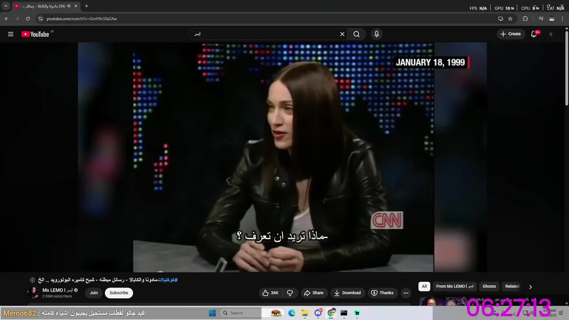
Task: Close the YouTube browser tab
Action: pyautogui.click(x=76, y=6)
